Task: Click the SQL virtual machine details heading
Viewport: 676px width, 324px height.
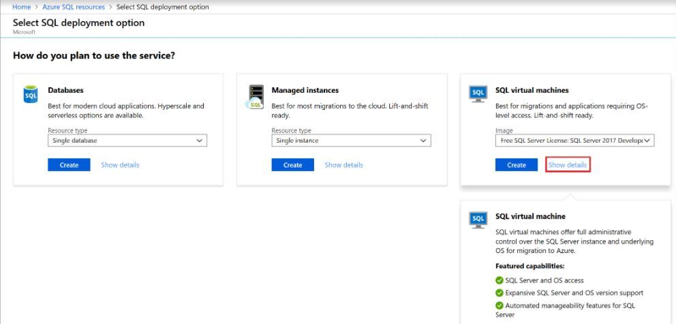Action: point(530,216)
